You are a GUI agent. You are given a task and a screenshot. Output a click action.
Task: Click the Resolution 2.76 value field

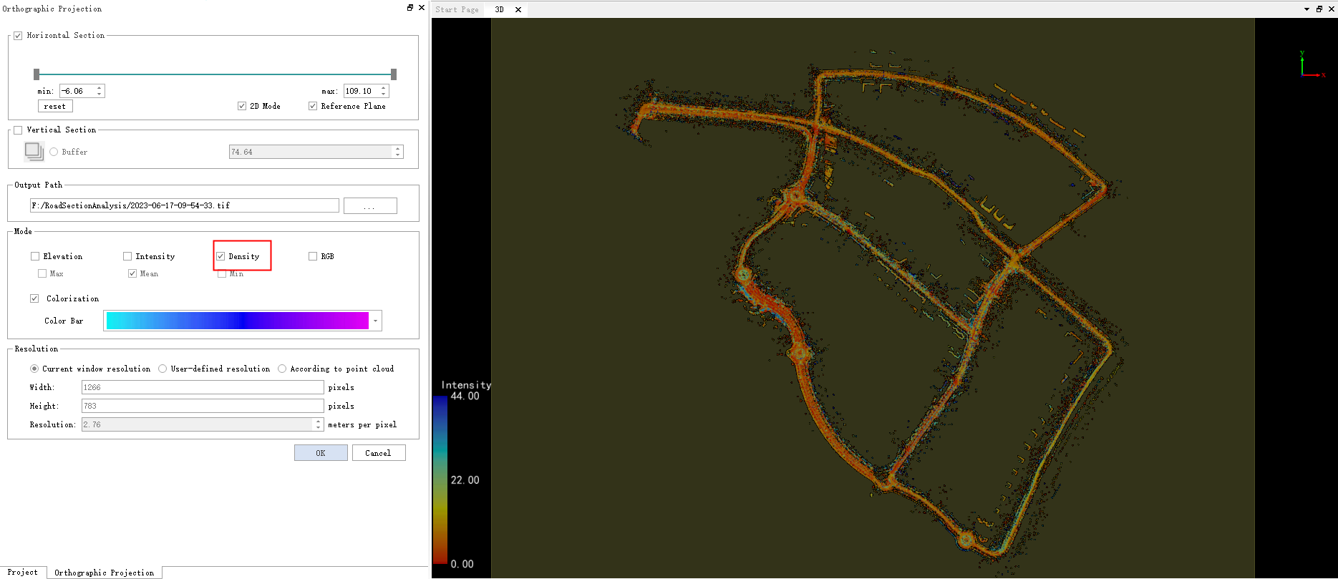[198, 424]
